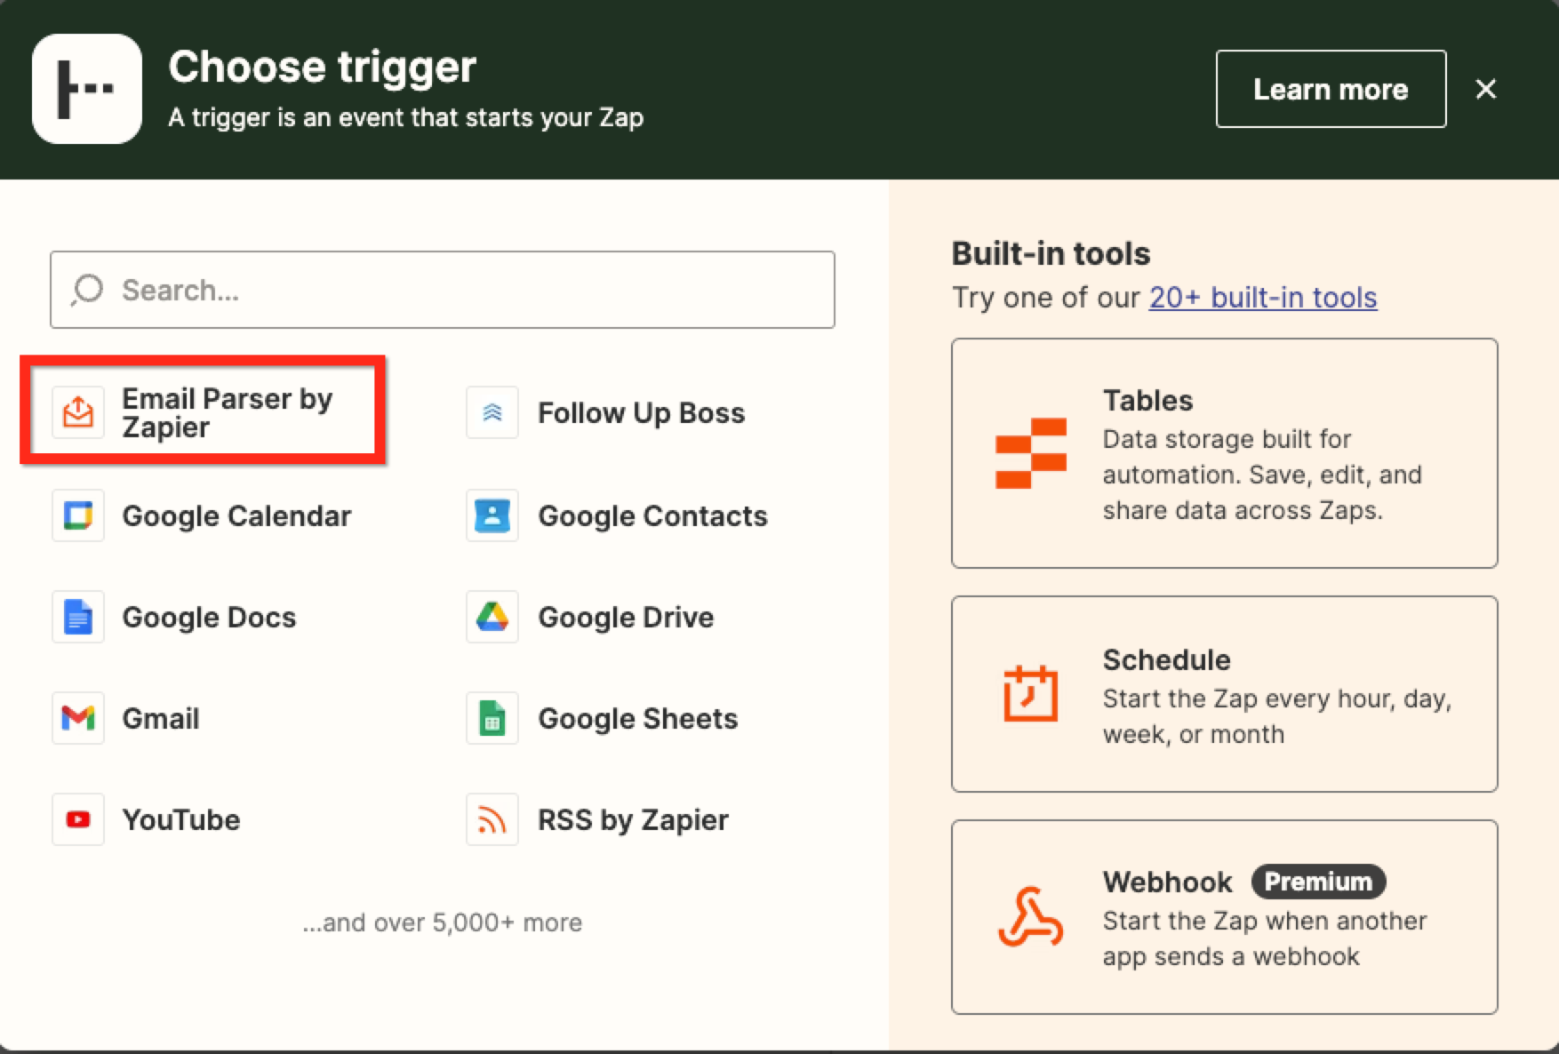Click the Google Docs icon
Viewport: 1559px width, 1054px height.
78,617
